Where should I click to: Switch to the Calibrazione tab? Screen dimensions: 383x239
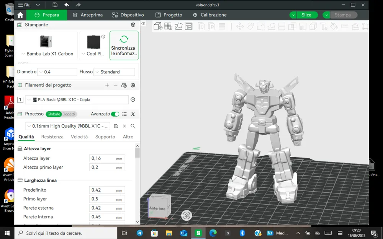click(210, 15)
